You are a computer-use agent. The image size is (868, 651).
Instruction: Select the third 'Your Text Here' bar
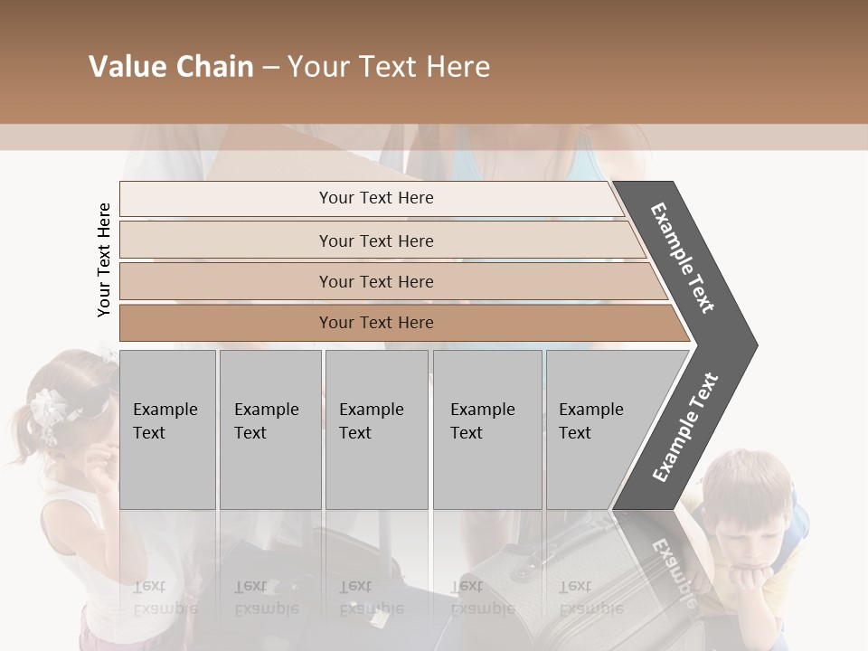click(375, 281)
